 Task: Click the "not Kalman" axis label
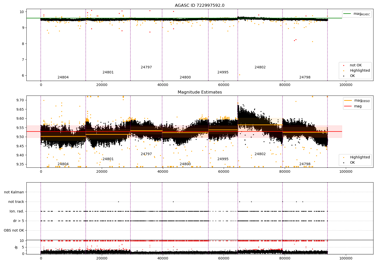(14, 192)
